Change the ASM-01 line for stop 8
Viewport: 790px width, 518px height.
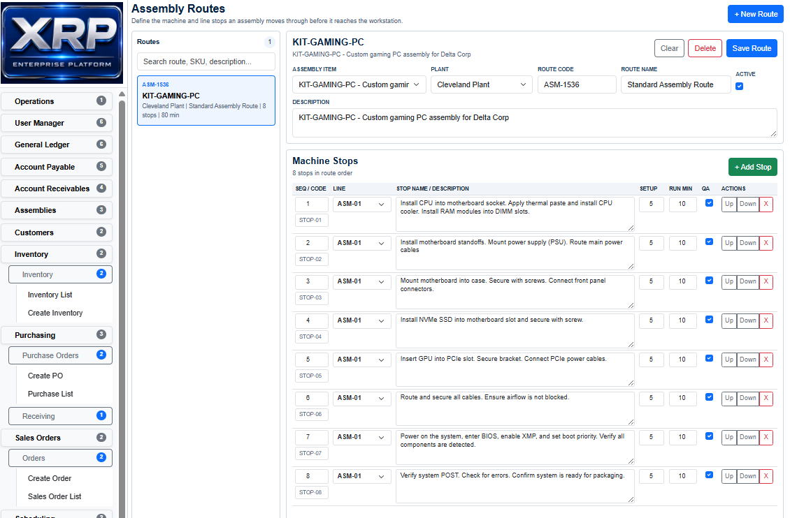(361, 476)
